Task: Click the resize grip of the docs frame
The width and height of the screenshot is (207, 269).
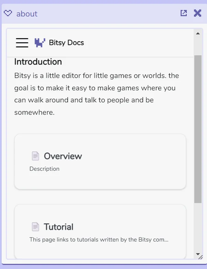Action: tap(201, 257)
